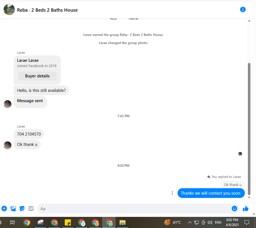The image size is (256, 228).
Task: Switch to the active Chrome window with the green badge
Action: [x=109, y=222]
